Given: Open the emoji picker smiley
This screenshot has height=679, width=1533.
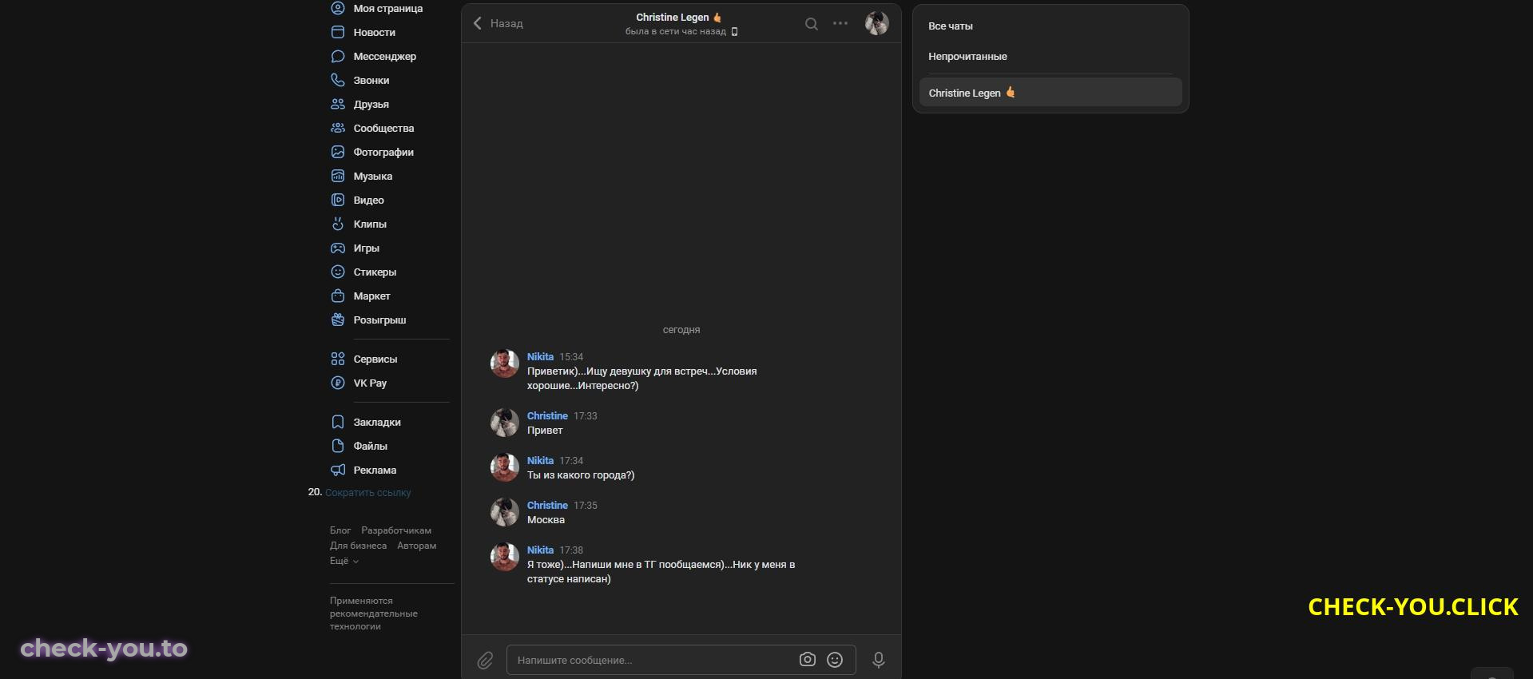Looking at the screenshot, I should click(x=835, y=660).
